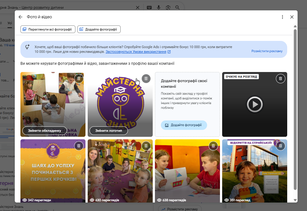Open the cover photo collage thumbnail
Image resolution: width=307 pixels, height=211 pixels.
[x=53, y=104]
